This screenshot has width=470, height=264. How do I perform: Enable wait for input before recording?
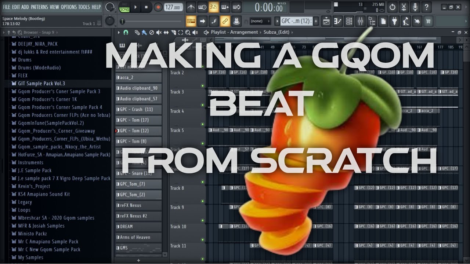(202, 7)
